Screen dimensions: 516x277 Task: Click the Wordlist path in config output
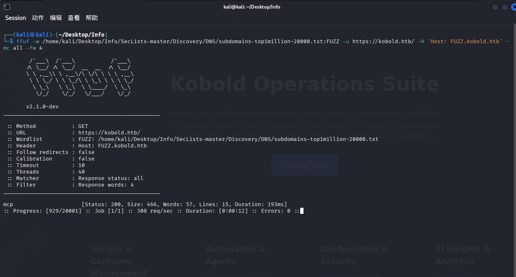[x=238, y=139]
